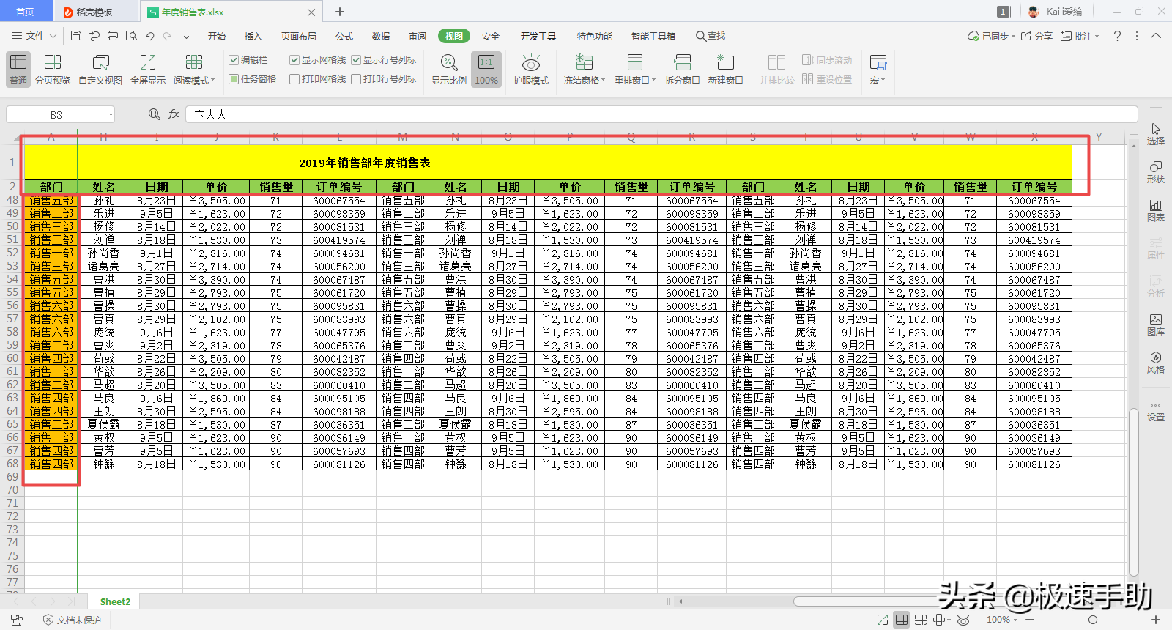Viewport: 1172px width, 630px height.
Task: Open the Chart (图表) side panel tool
Action: click(1155, 210)
